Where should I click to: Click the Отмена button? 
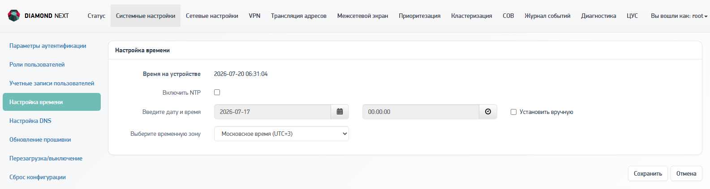point(686,173)
